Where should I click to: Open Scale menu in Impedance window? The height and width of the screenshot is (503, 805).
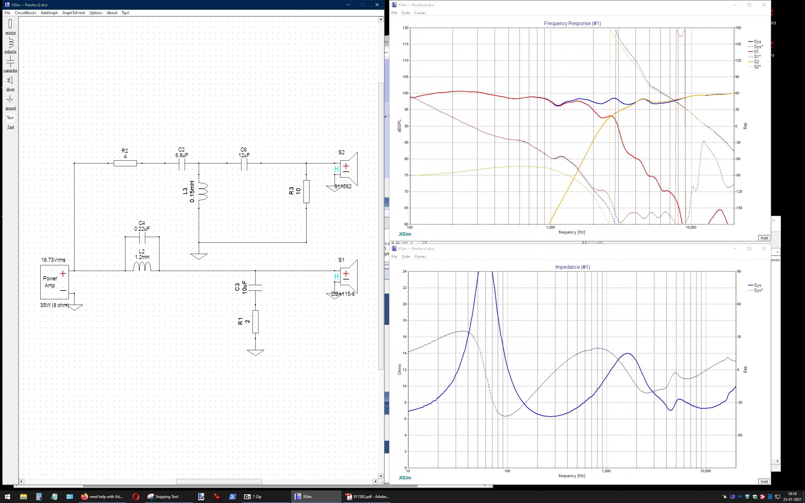point(405,256)
